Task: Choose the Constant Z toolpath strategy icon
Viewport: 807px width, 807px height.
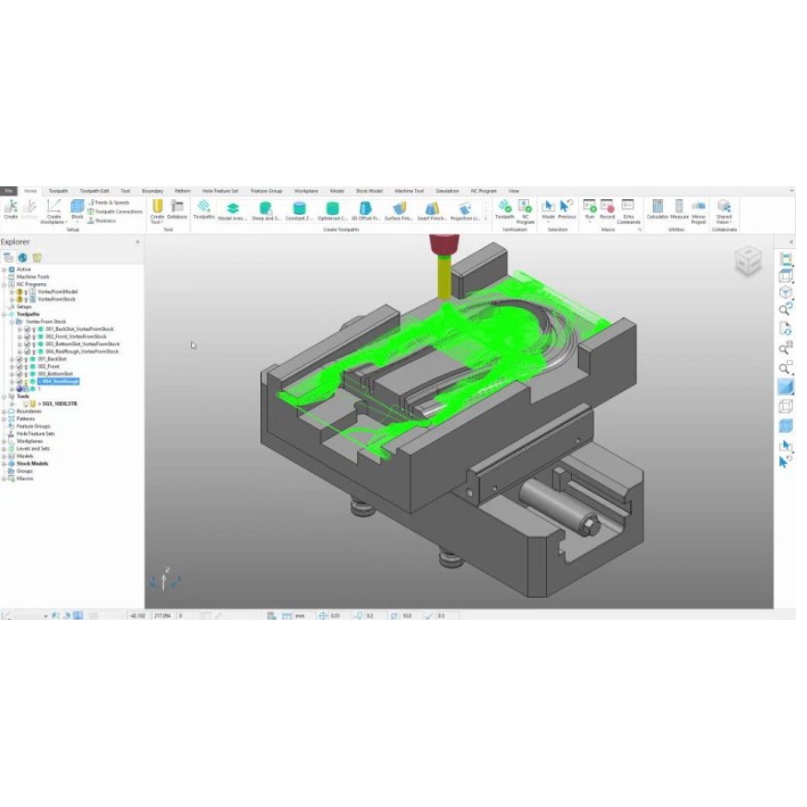Action: [x=299, y=208]
